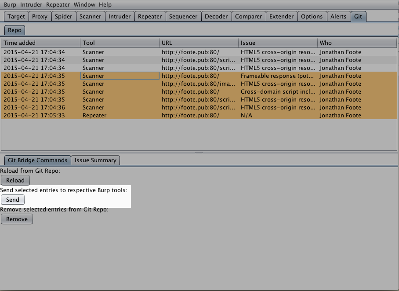
Task: Open the Issue Summary tab
Action: (95, 160)
